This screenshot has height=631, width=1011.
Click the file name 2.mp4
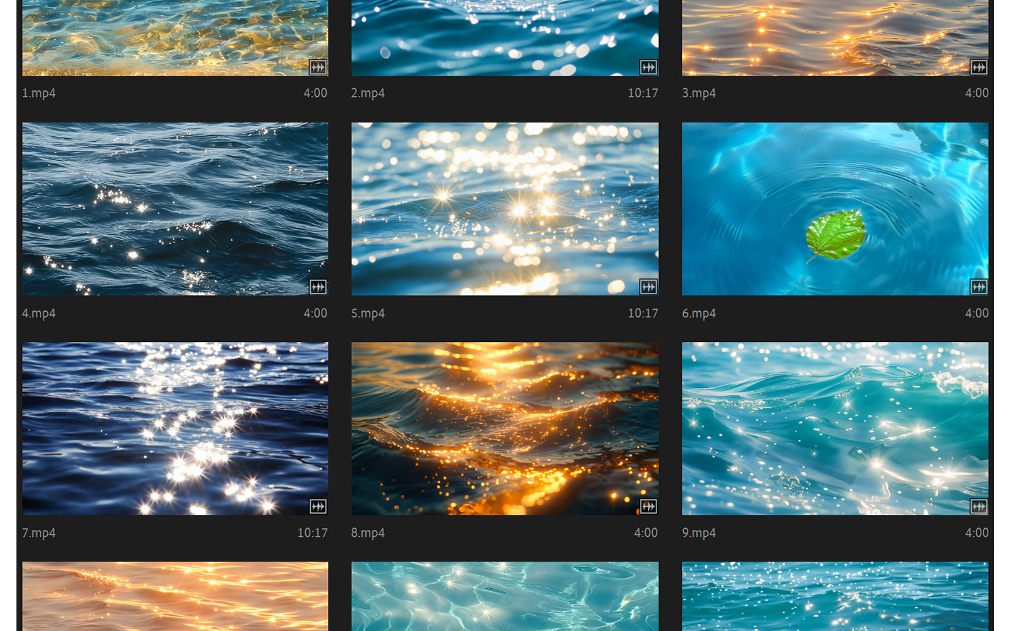[368, 93]
